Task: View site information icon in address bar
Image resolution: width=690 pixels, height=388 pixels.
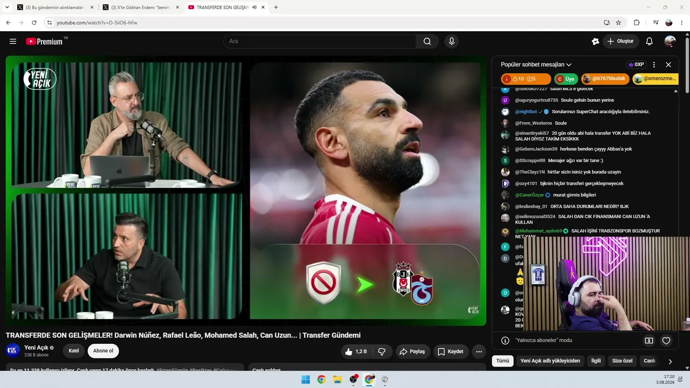Action: [x=49, y=23]
